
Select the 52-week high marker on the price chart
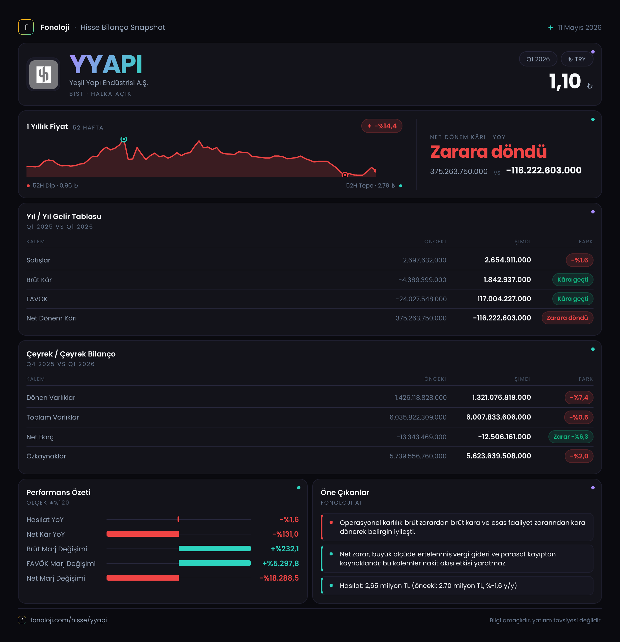click(x=124, y=140)
